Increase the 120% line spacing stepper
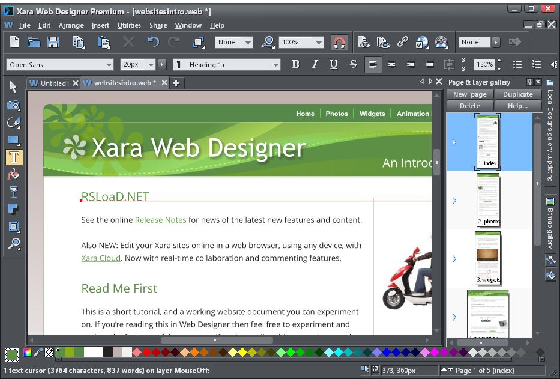The height and width of the screenshot is (379, 560). coord(499,61)
